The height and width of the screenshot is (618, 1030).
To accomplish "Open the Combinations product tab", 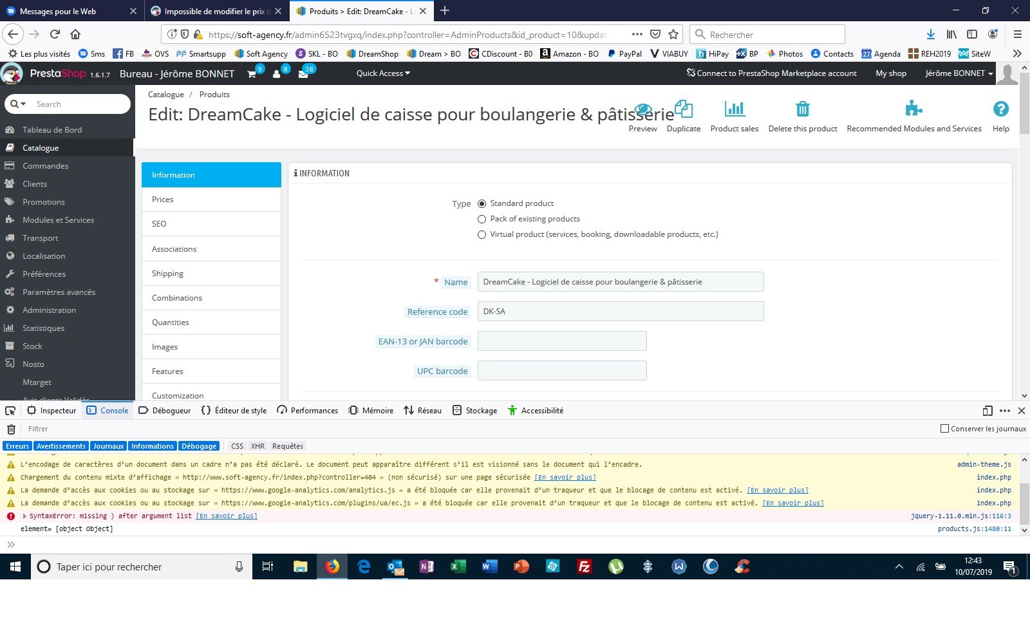I will point(211,298).
